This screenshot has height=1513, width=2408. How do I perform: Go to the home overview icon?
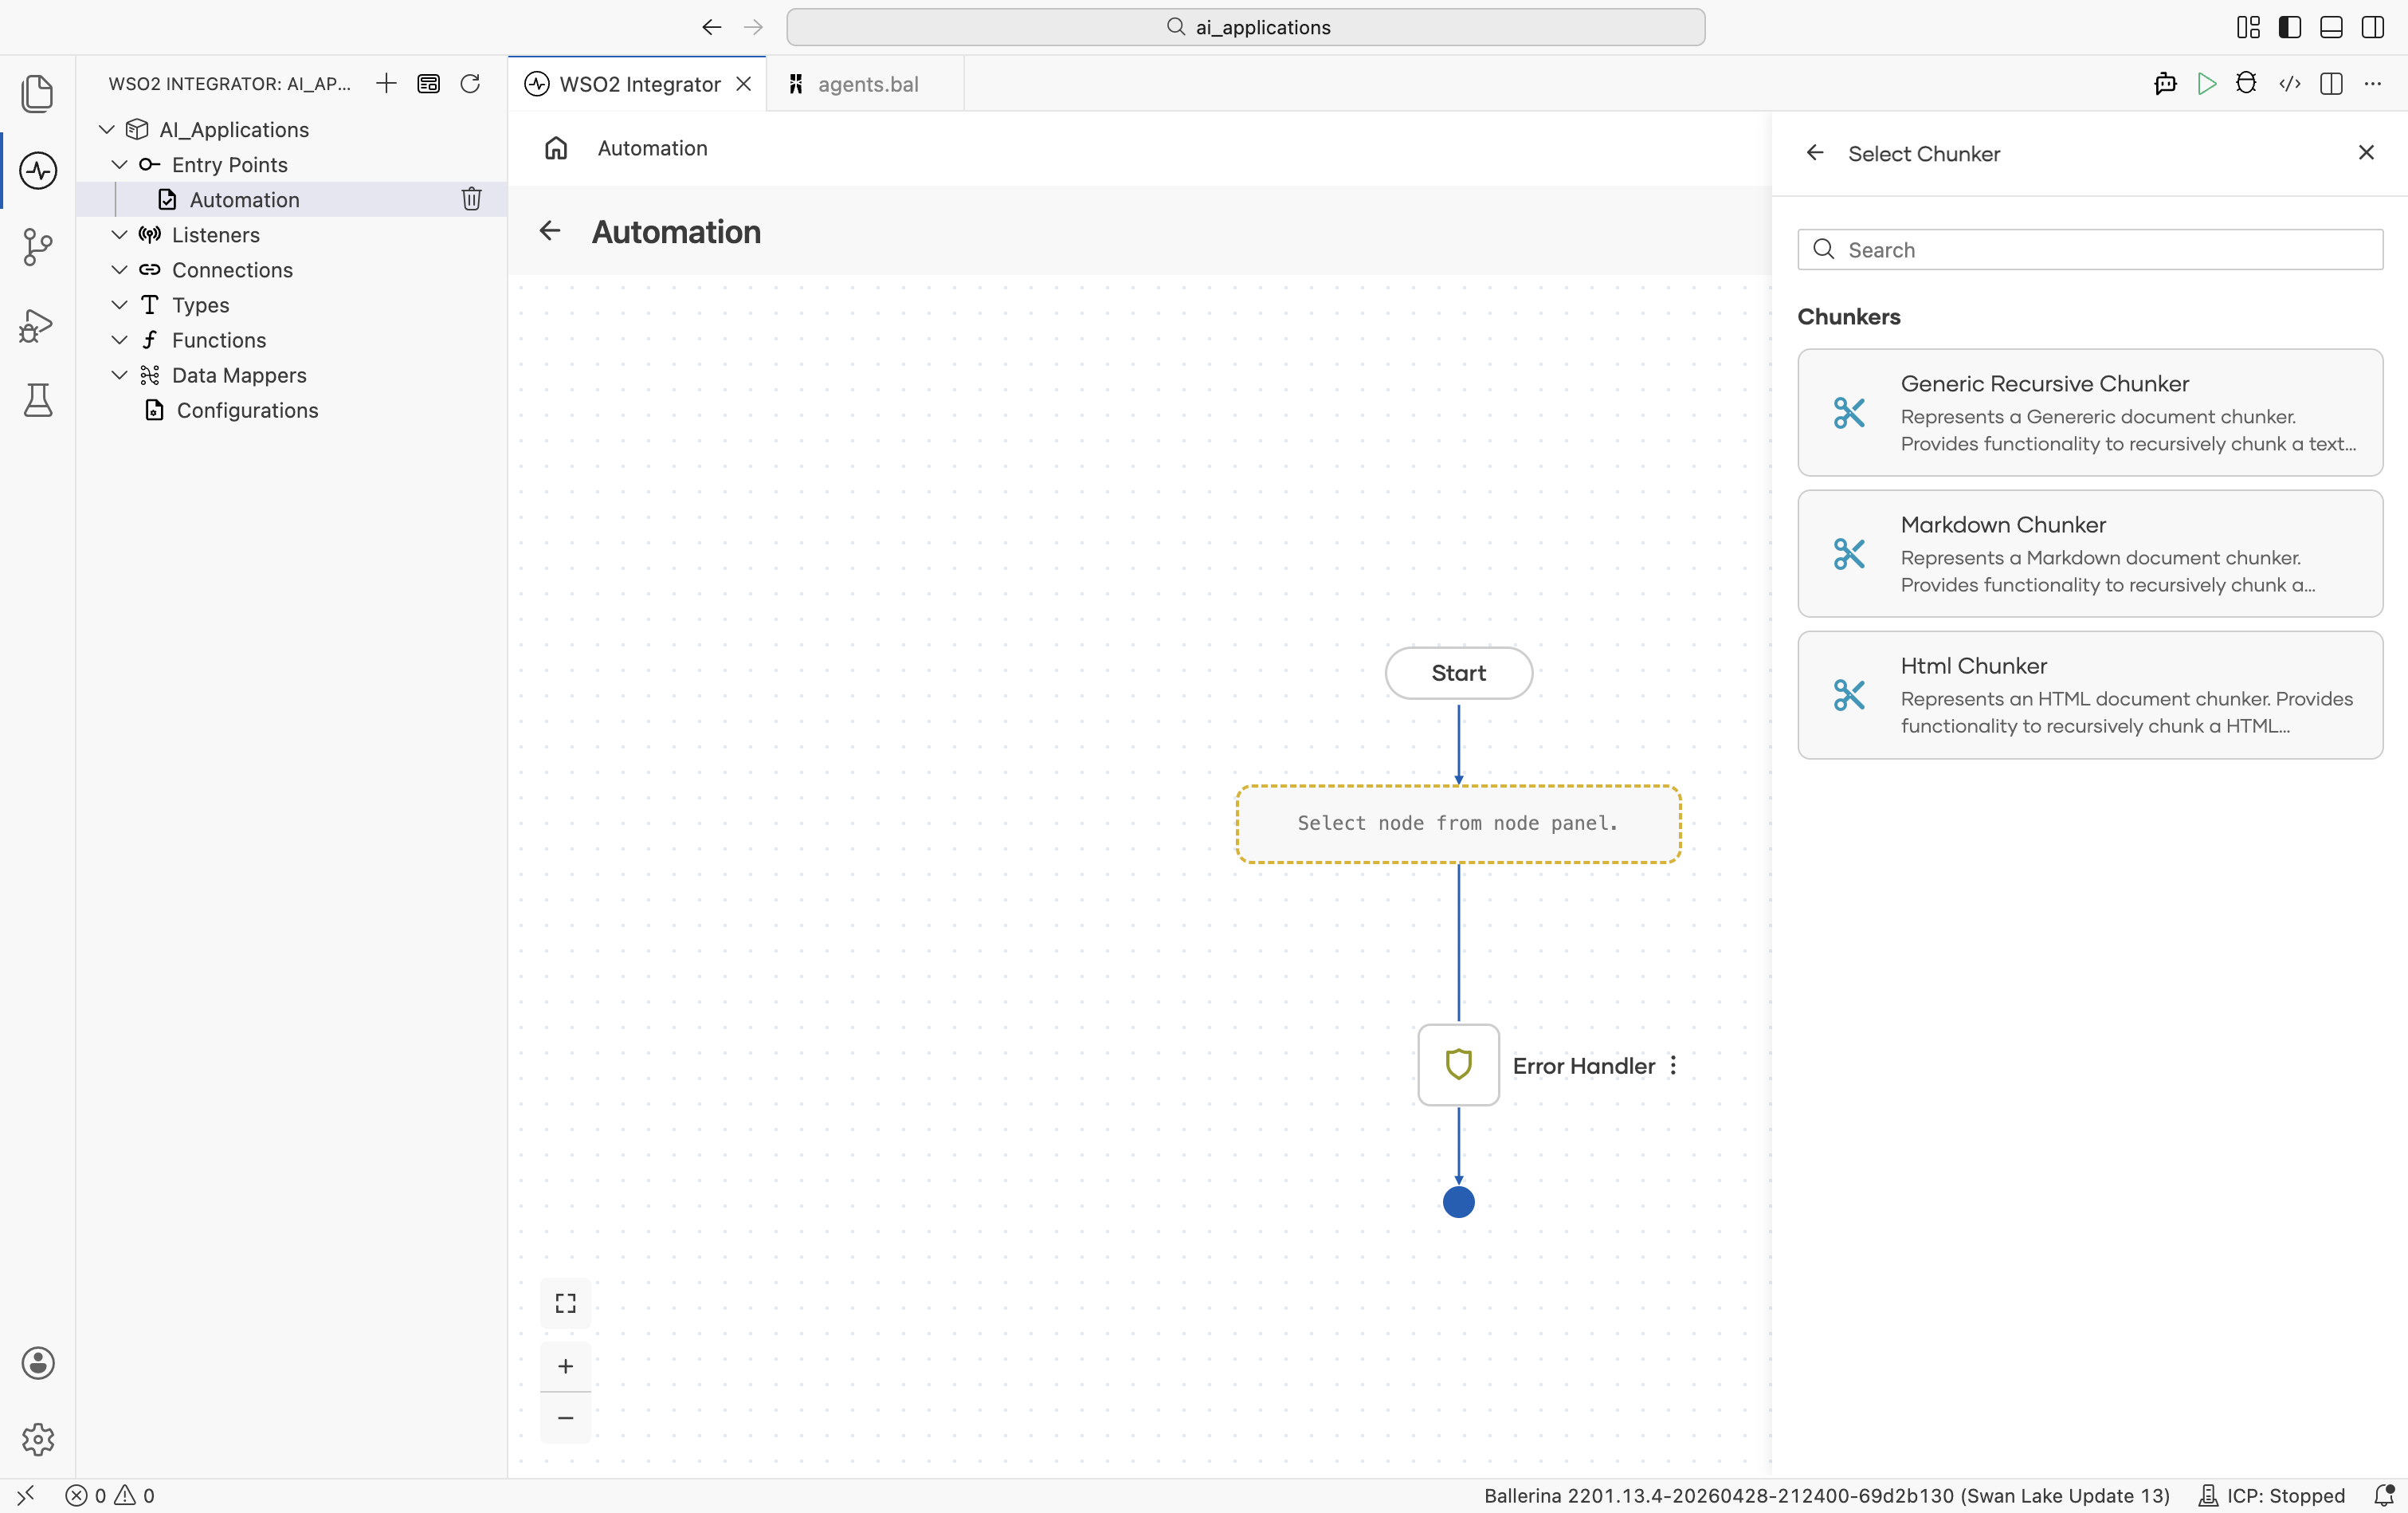click(556, 148)
